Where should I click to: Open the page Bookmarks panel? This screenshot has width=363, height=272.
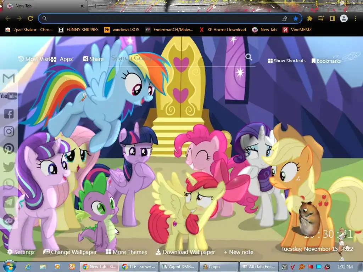326,61
